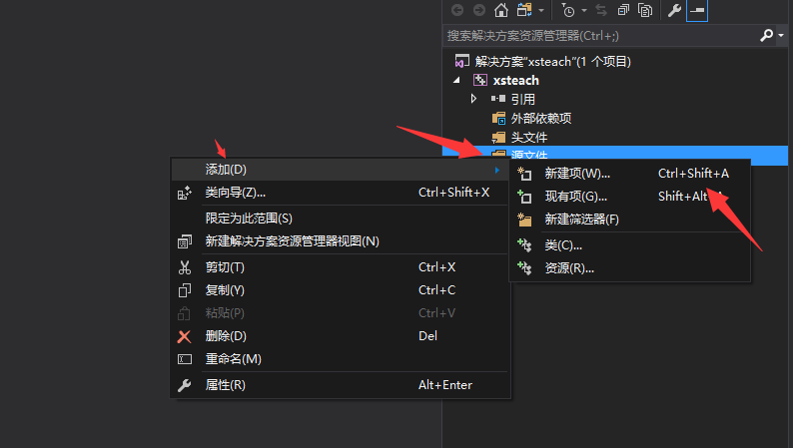This screenshot has width=793, height=448.
Task: Click the Collapse All toolbar icon
Action: coord(623,10)
